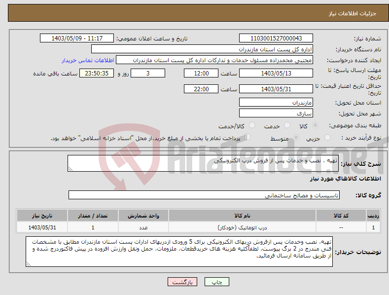Image resolution: width=389 pixels, height=295 pixels.
Task: Click the response deadline date 1403/05/13 field
Action: (x=276, y=73)
